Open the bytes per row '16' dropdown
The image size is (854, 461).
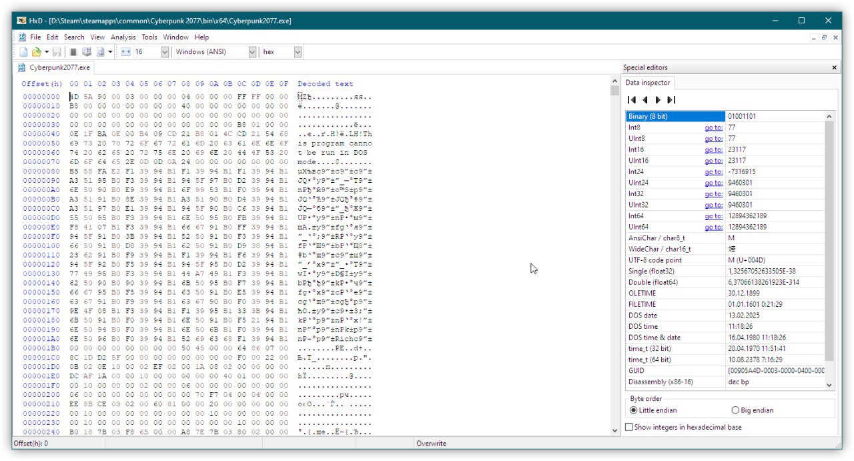(165, 51)
